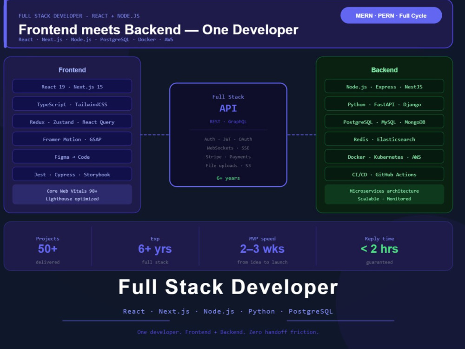This screenshot has height=349, width=465.
Task: Click the Microservices architecture box
Action: click(385, 195)
